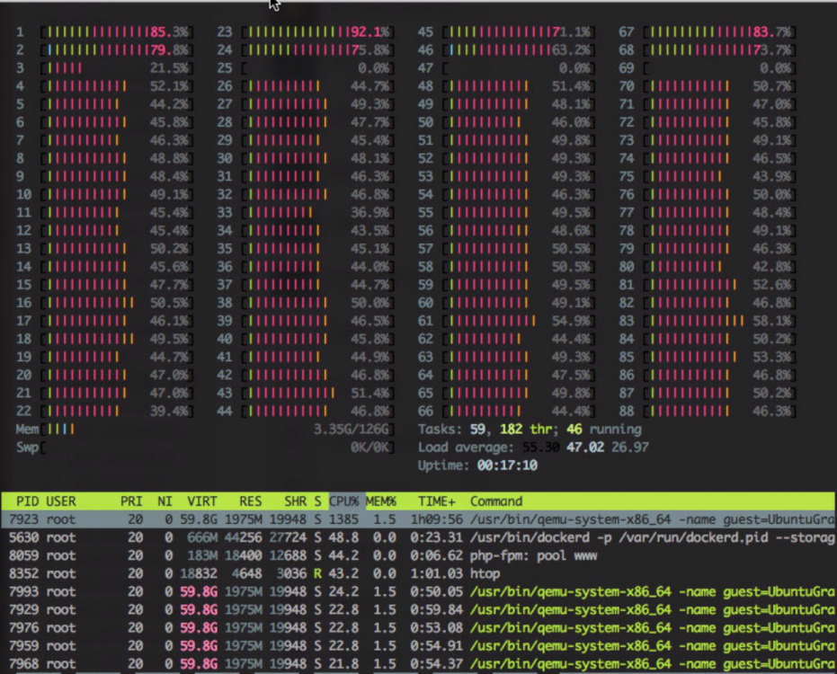Click the VIRT column header
The height and width of the screenshot is (674, 837).
[201, 501]
